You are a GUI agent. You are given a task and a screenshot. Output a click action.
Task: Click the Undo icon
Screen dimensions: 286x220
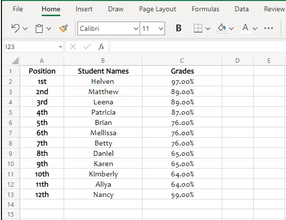pos(16,28)
